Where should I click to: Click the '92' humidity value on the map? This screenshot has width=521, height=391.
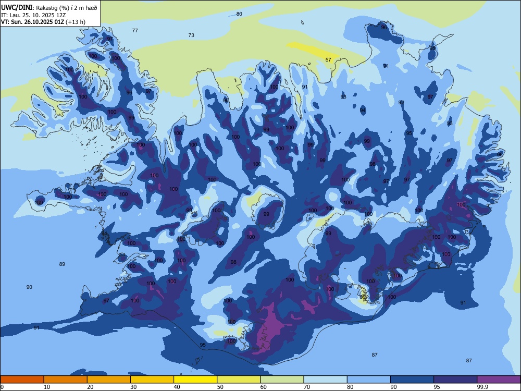[x=401, y=102]
